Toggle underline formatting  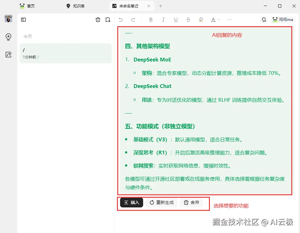coord(176,20)
